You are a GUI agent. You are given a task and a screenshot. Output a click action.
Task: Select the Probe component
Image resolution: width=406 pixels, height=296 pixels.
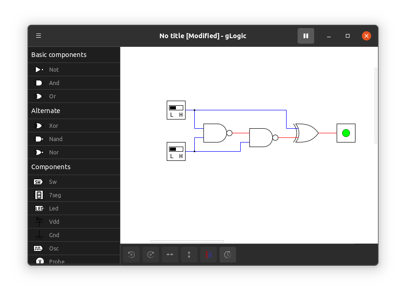pos(74,260)
